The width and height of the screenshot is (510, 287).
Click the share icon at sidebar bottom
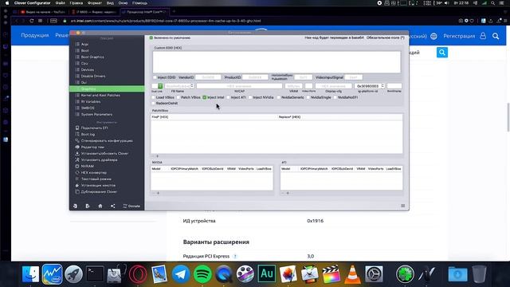pyautogui.click(x=113, y=206)
